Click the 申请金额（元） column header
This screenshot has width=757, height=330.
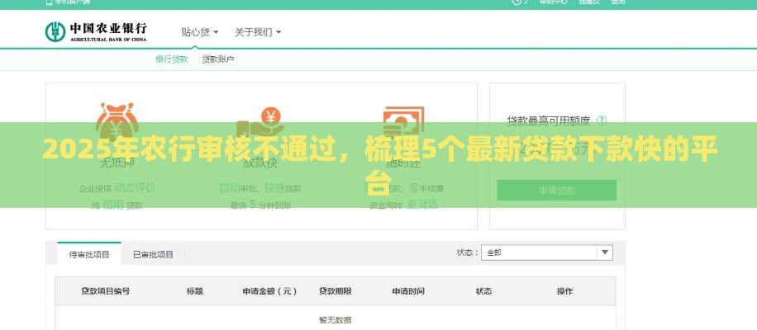coord(270,291)
